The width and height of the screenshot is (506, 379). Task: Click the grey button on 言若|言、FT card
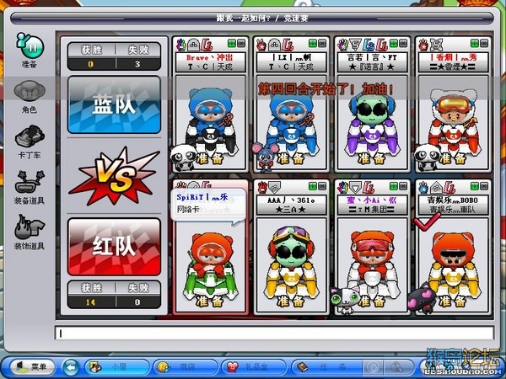[403, 43]
